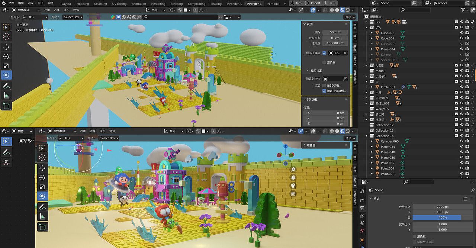The height and width of the screenshot is (248, 476).
Task: Click the zoom magnifier gizmo in bottom viewport
Action: click(x=293, y=170)
